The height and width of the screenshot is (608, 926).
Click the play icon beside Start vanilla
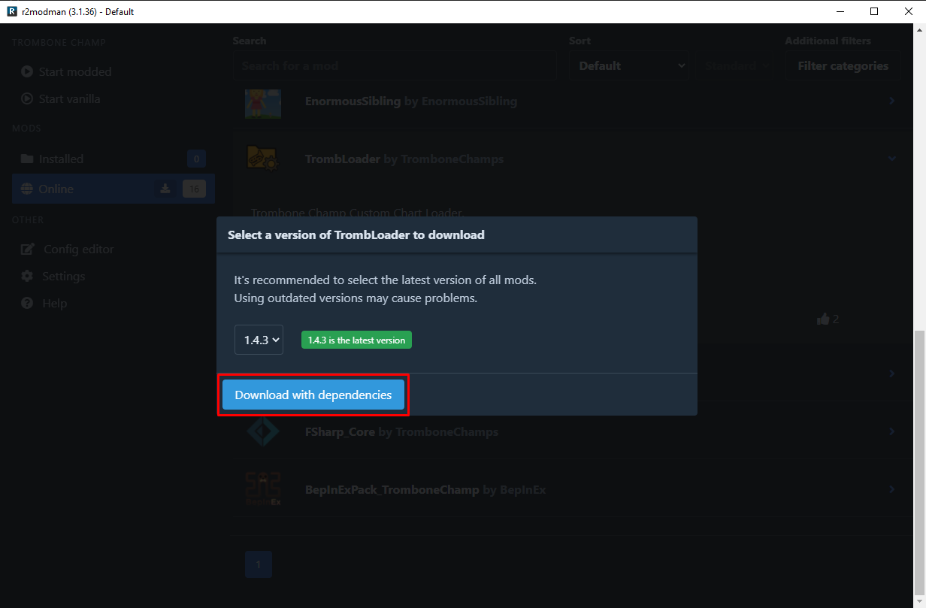click(x=27, y=99)
